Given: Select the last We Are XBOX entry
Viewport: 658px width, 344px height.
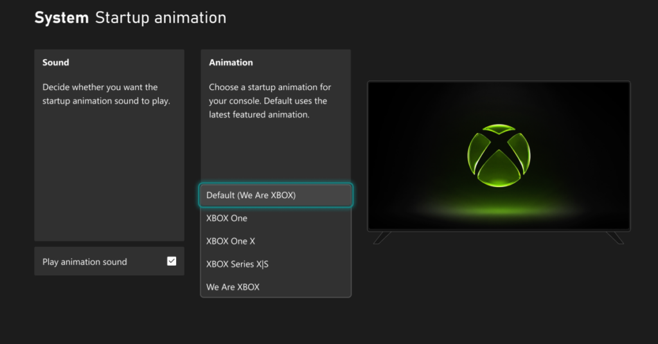Looking at the screenshot, I should tap(276, 287).
